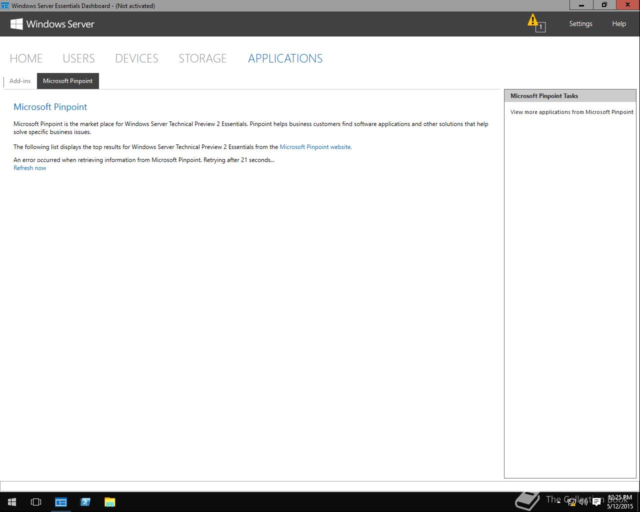The width and height of the screenshot is (640, 512).
Task: Switch to the DEVICES section
Action: 136,58
